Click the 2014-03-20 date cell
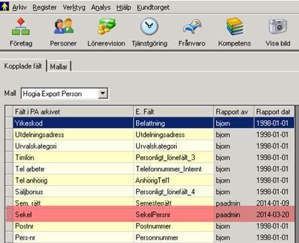This screenshot has width=299, height=243. pyautogui.click(x=274, y=214)
